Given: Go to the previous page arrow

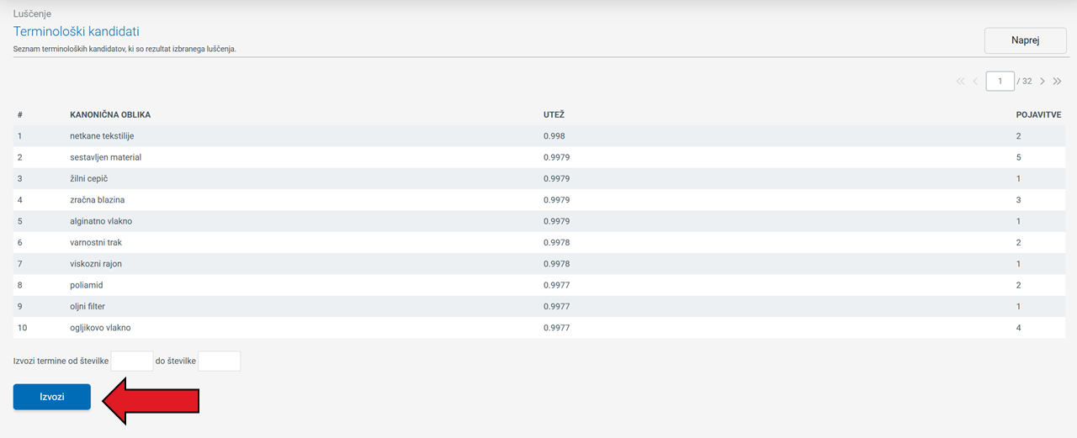Looking at the screenshot, I should (x=975, y=82).
